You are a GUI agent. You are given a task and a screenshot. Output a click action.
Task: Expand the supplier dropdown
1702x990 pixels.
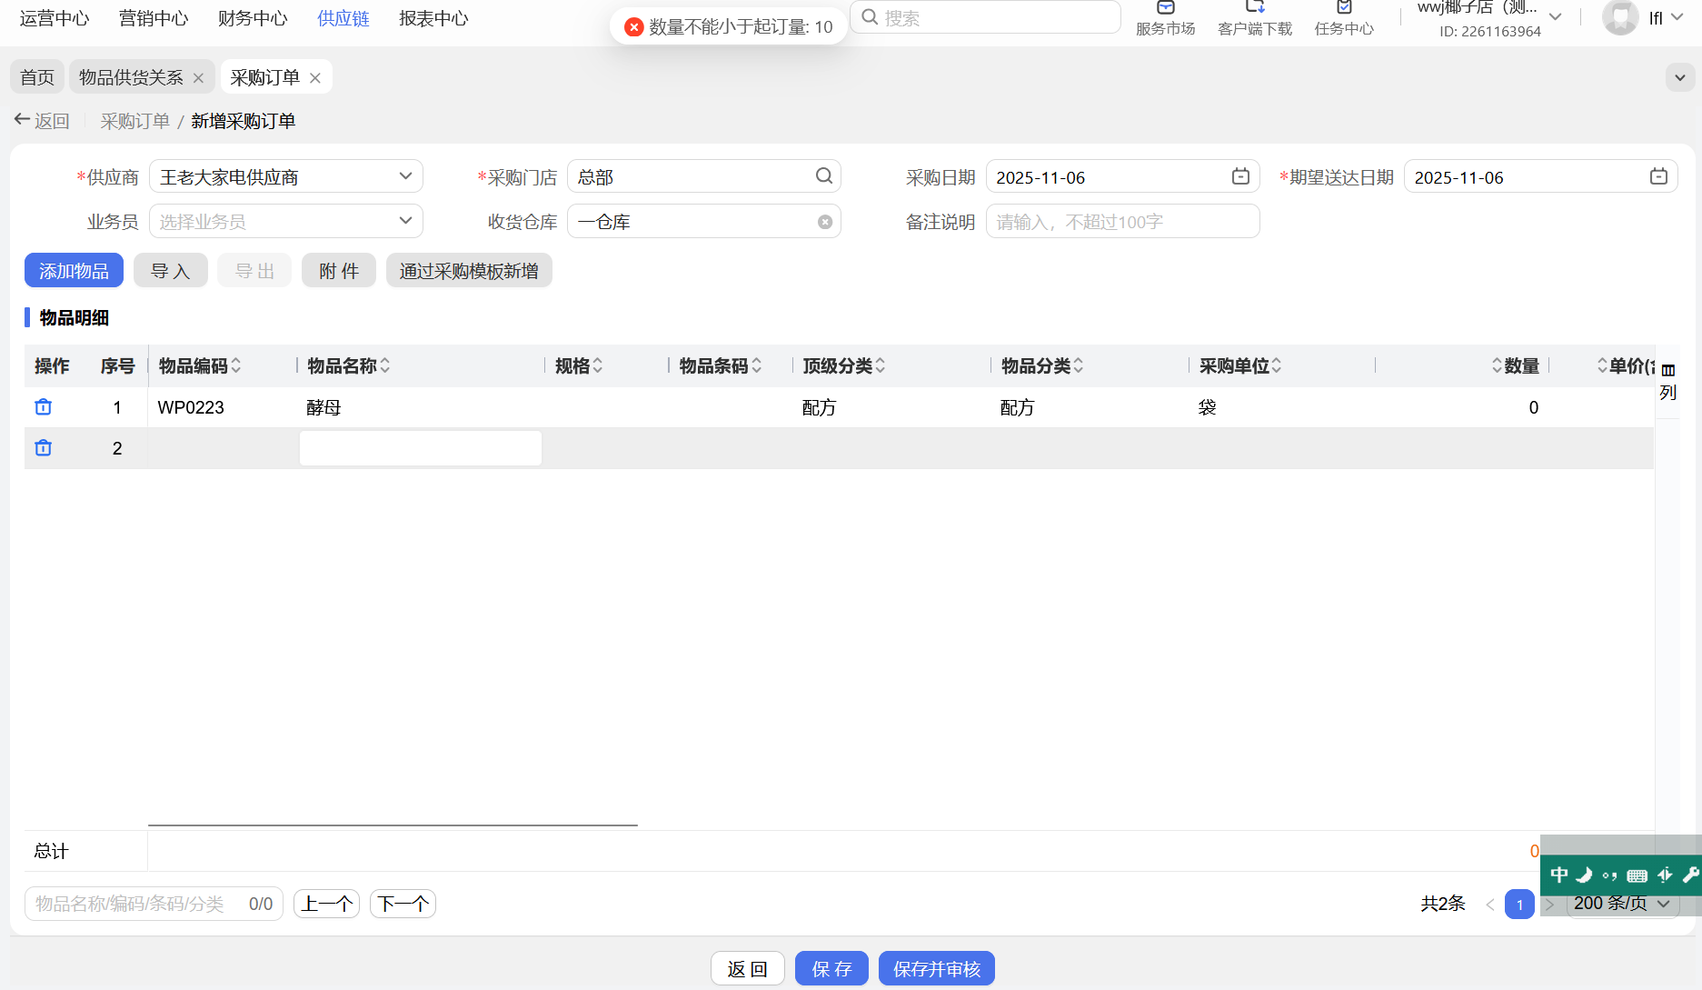pos(405,176)
